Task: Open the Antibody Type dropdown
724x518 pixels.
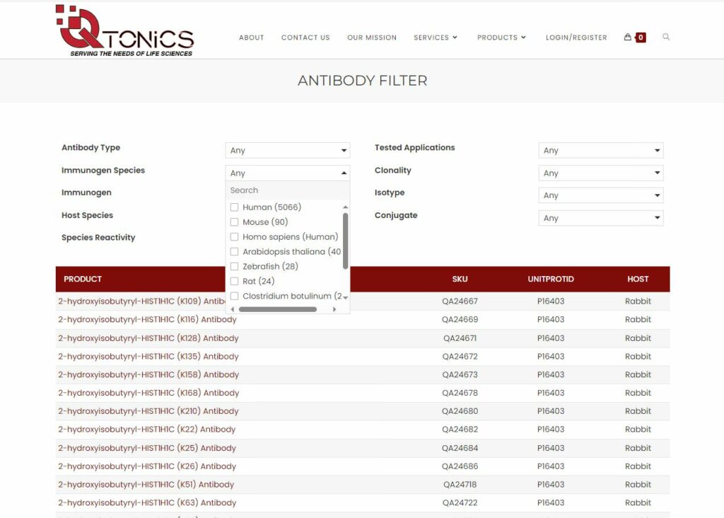Action: pyautogui.click(x=287, y=151)
